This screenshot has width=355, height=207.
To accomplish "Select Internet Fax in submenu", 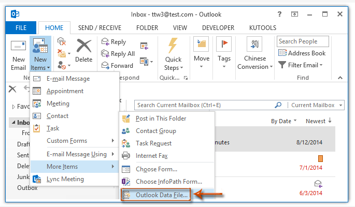I will coord(167,156).
